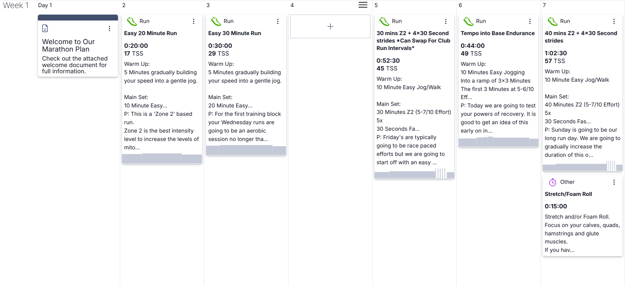The width and height of the screenshot is (625, 286).
Task: Click running shoe icon on Easy 30 Minute Run
Action: tap(216, 21)
